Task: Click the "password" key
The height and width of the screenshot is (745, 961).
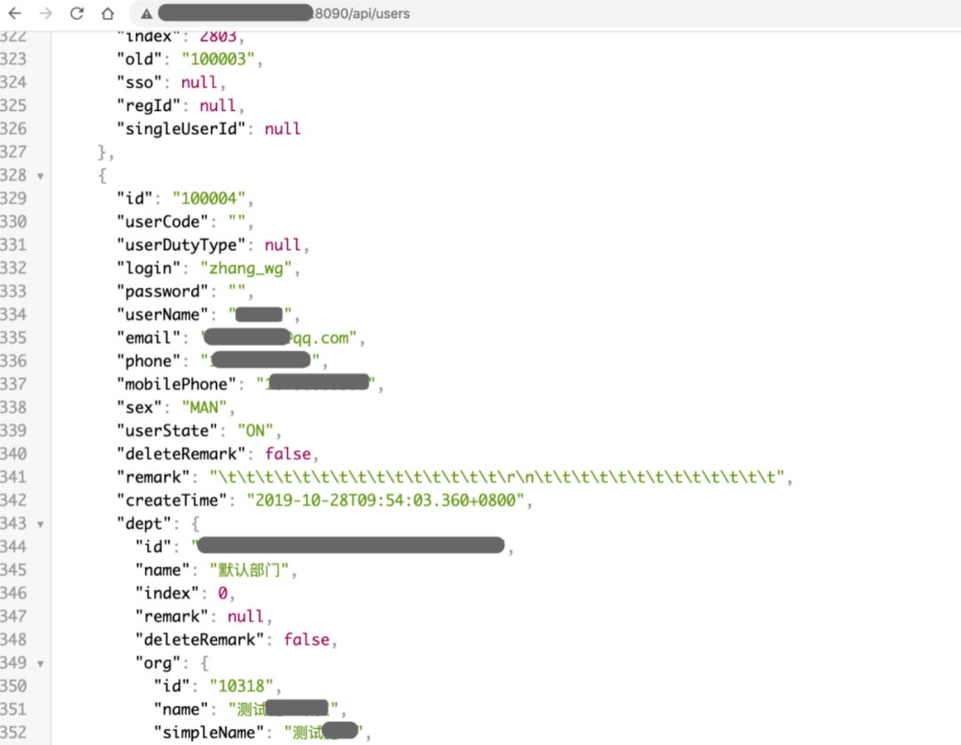Action: point(163,292)
